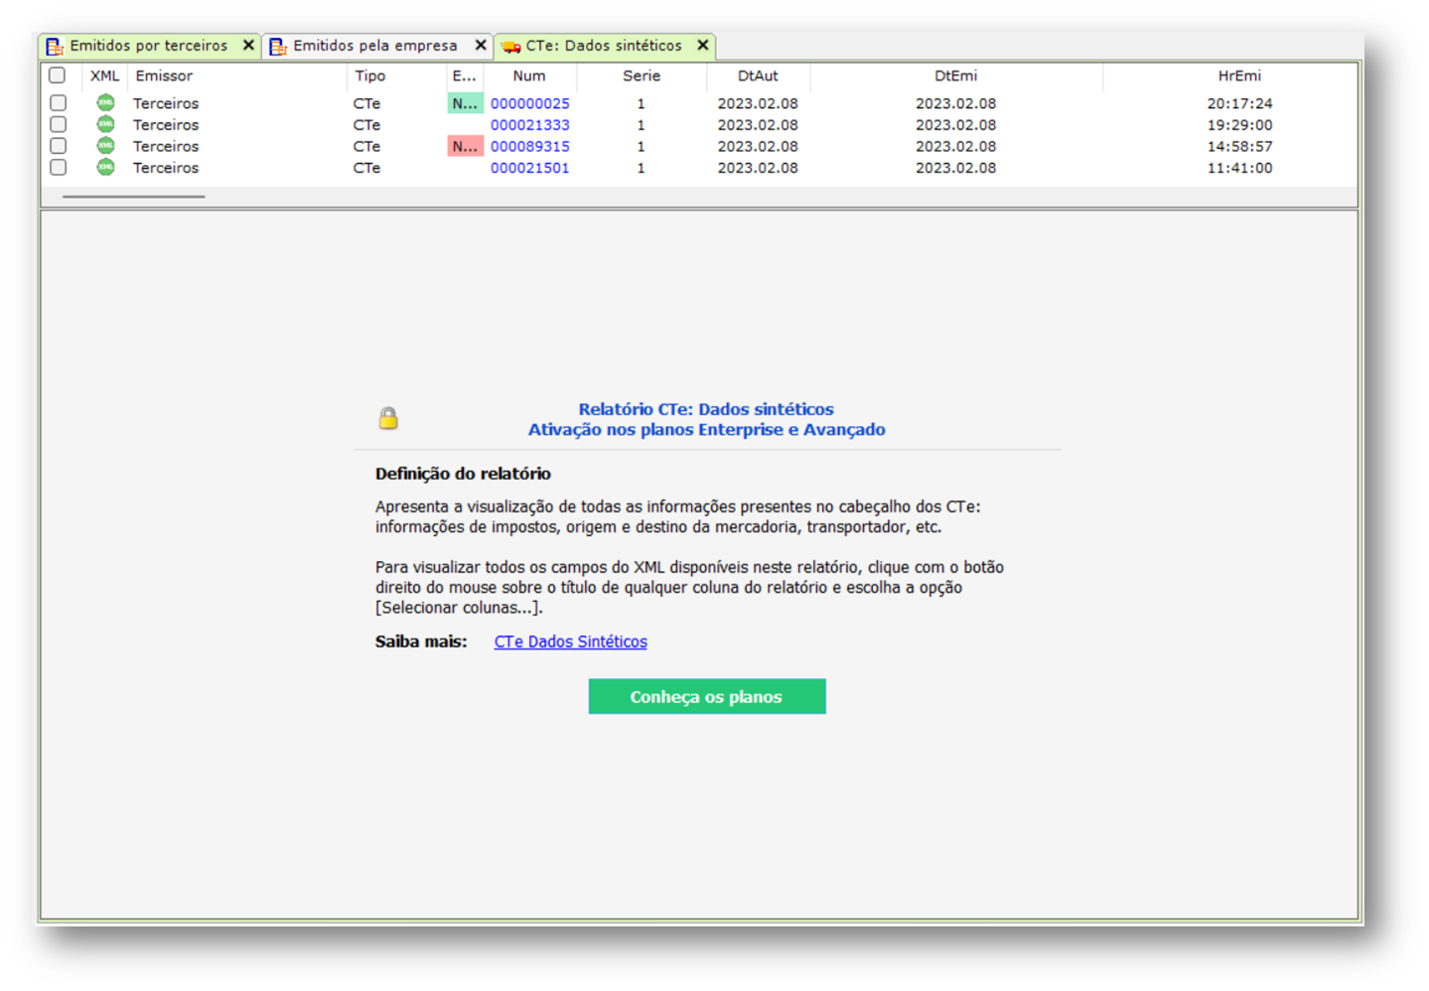Sort by the HrEmi column header
The height and width of the screenshot is (991, 1429).
[x=1239, y=75]
